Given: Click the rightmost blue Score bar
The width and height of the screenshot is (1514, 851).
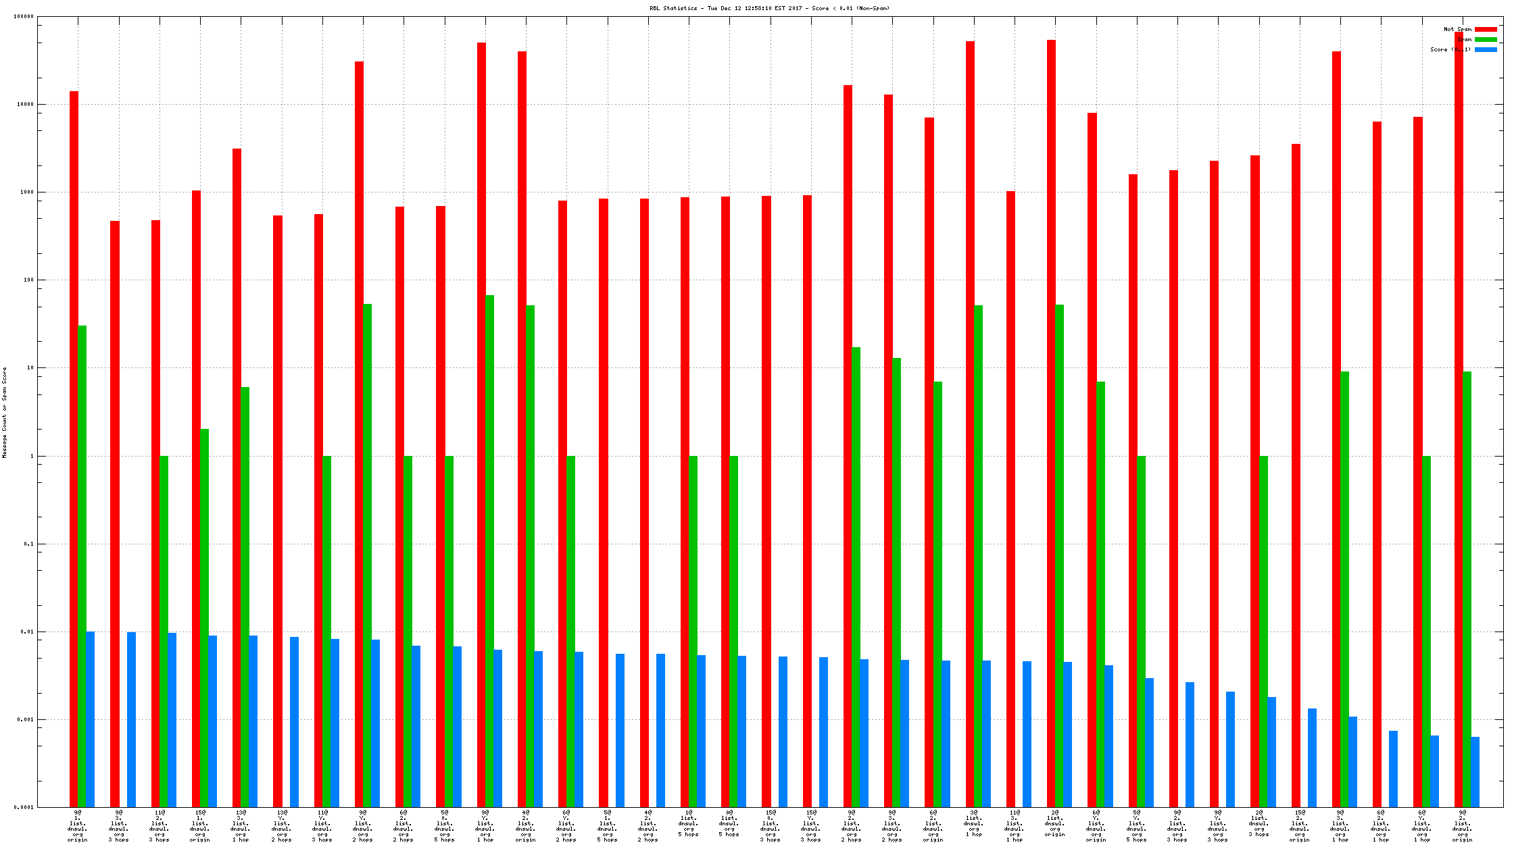Looking at the screenshot, I should [1475, 772].
